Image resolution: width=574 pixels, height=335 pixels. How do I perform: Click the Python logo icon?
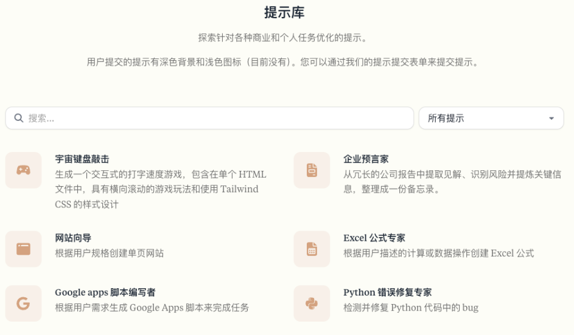pyautogui.click(x=312, y=303)
